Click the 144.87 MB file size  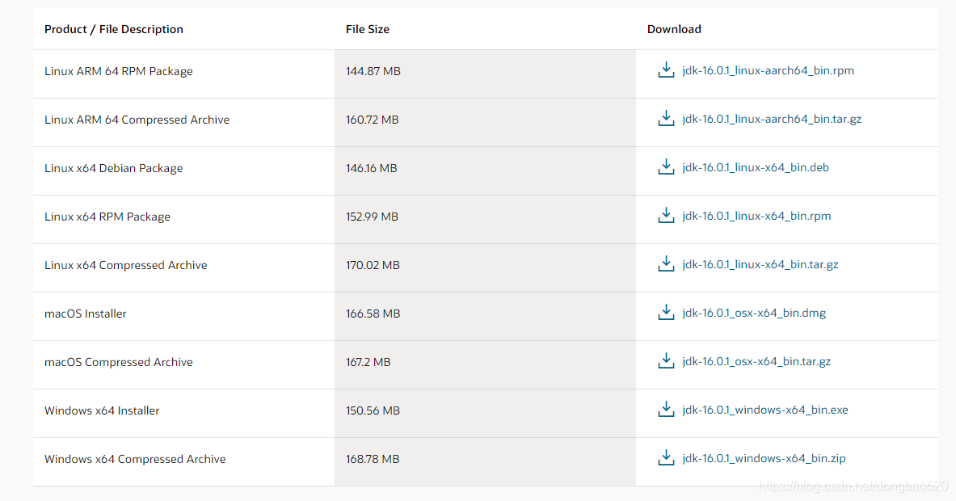[x=373, y=71]
